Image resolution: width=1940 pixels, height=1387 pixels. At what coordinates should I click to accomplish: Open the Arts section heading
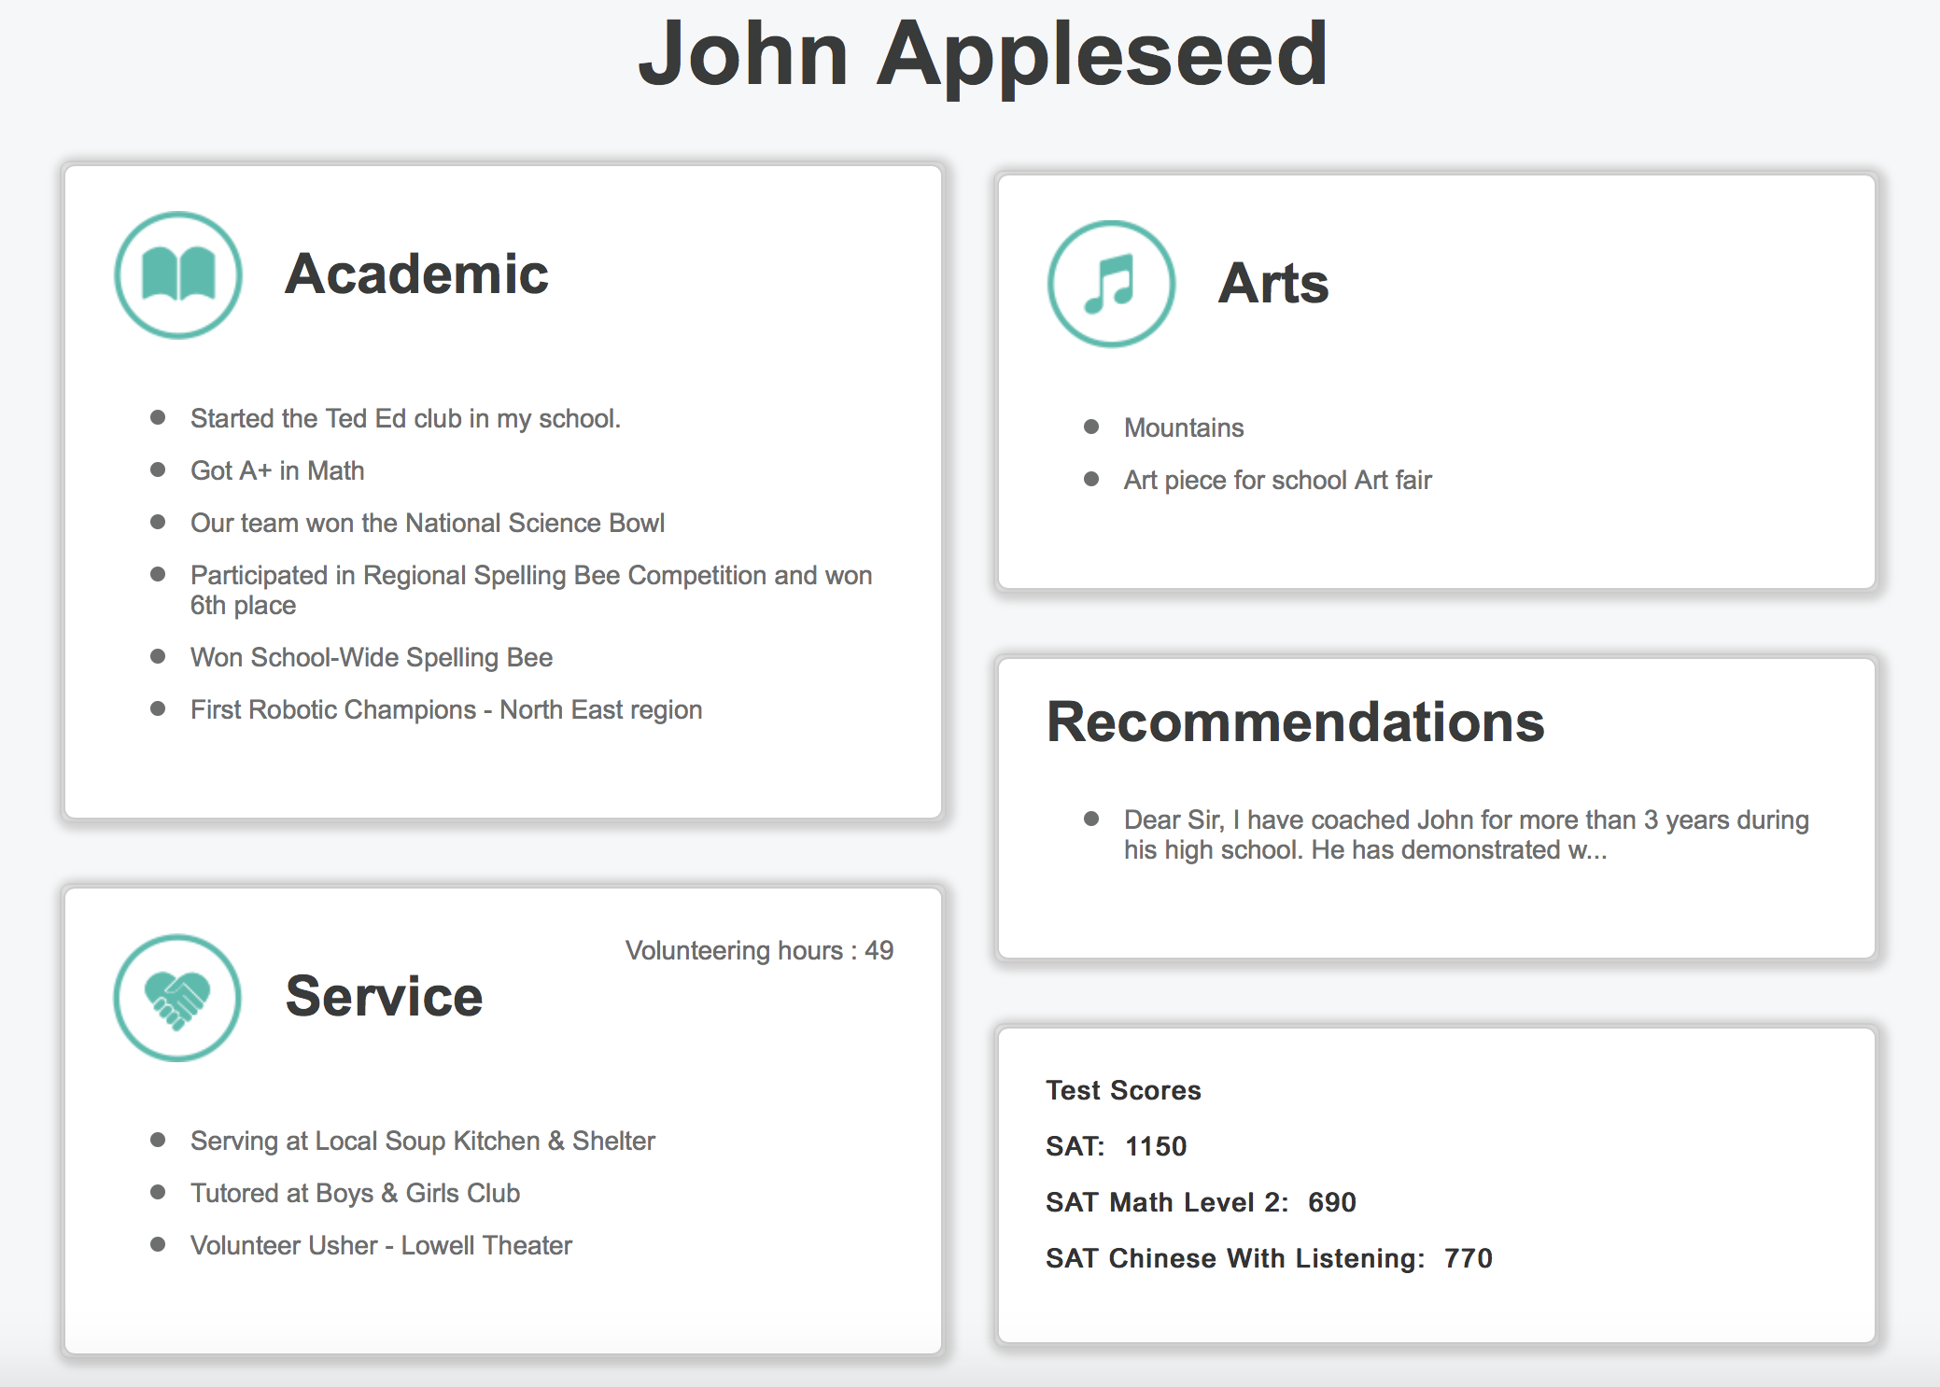pyautogui.click(x=1272, y=284)
